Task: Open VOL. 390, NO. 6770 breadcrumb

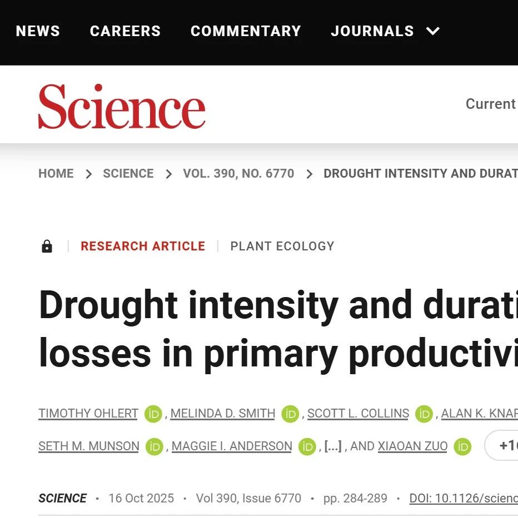Action: pos(238,173)
